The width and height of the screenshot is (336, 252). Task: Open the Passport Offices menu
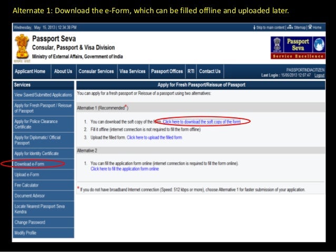[167, 72]
